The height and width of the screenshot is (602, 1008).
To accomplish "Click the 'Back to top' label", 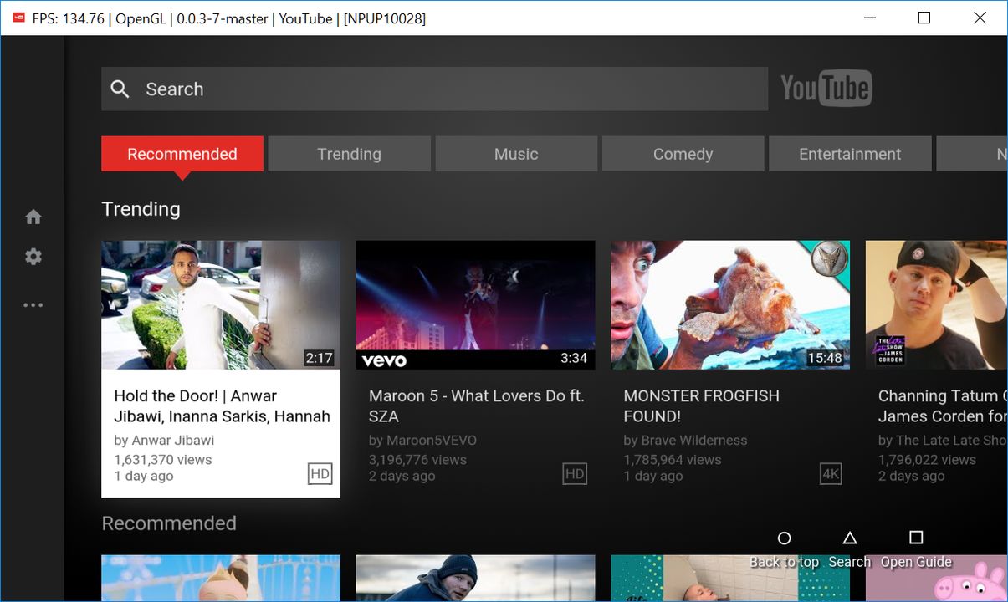I will point(784,562).
